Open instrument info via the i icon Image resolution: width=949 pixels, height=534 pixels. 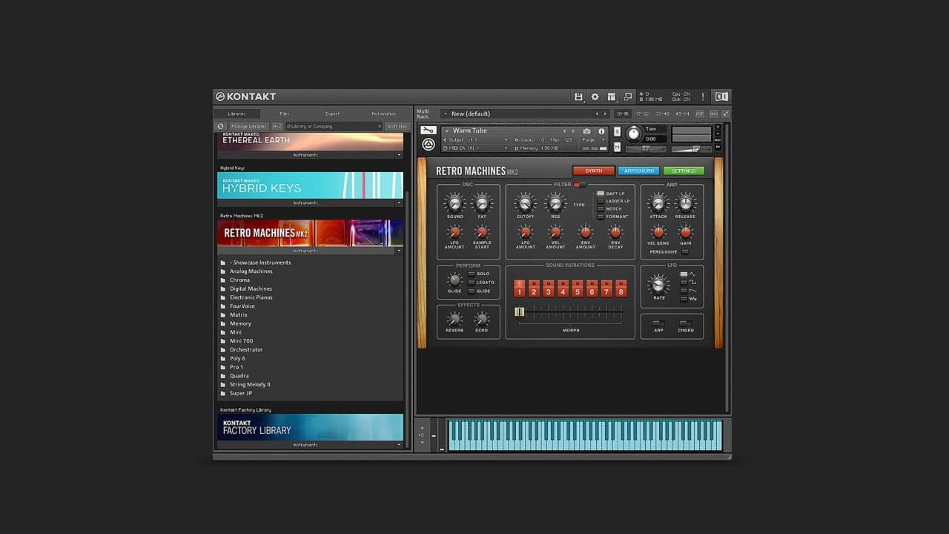[x=601, y=131]
